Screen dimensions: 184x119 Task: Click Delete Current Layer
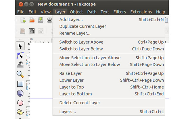[x=80, y=103]
